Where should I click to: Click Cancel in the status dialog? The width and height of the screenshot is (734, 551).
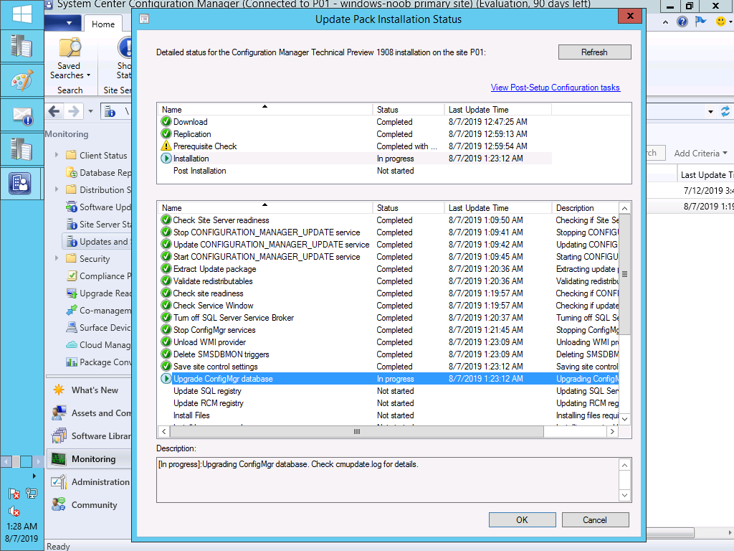pos(594,520)
